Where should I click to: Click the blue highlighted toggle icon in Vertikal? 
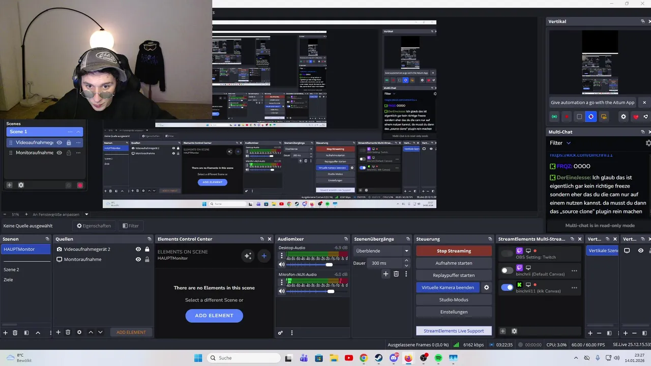pos(590,117)
